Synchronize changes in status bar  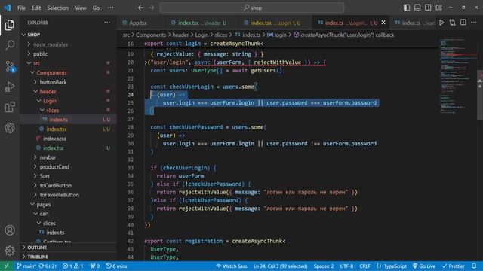[48, 266]
